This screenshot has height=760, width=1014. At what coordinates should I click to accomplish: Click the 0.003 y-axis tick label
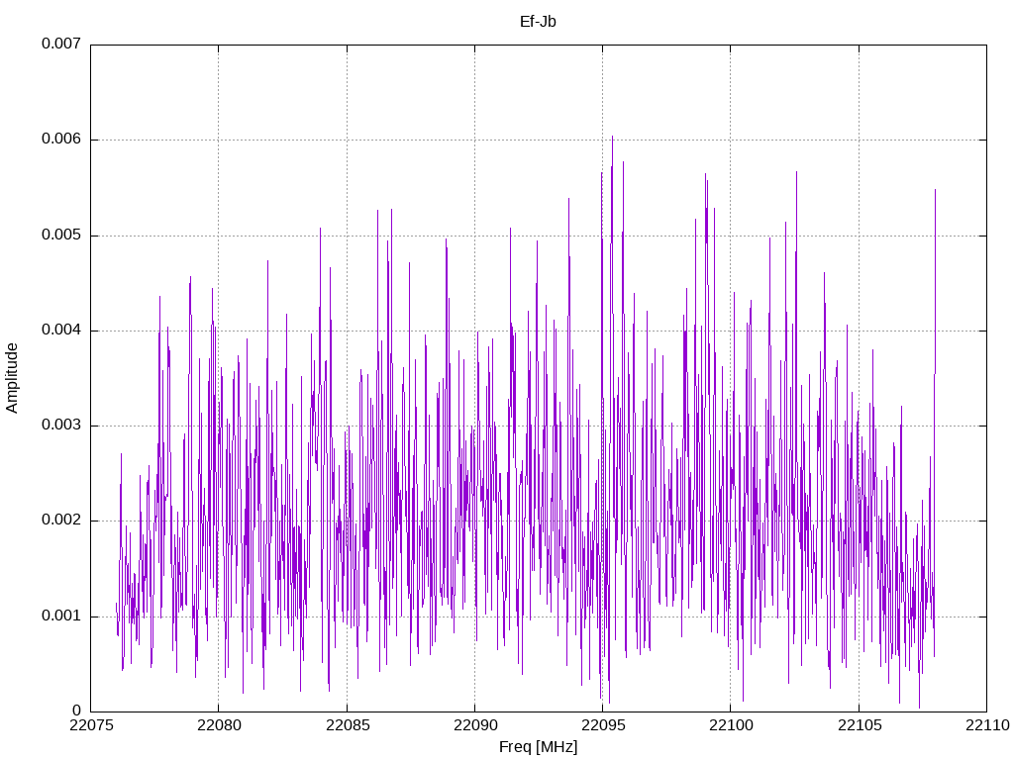point(61,426)
